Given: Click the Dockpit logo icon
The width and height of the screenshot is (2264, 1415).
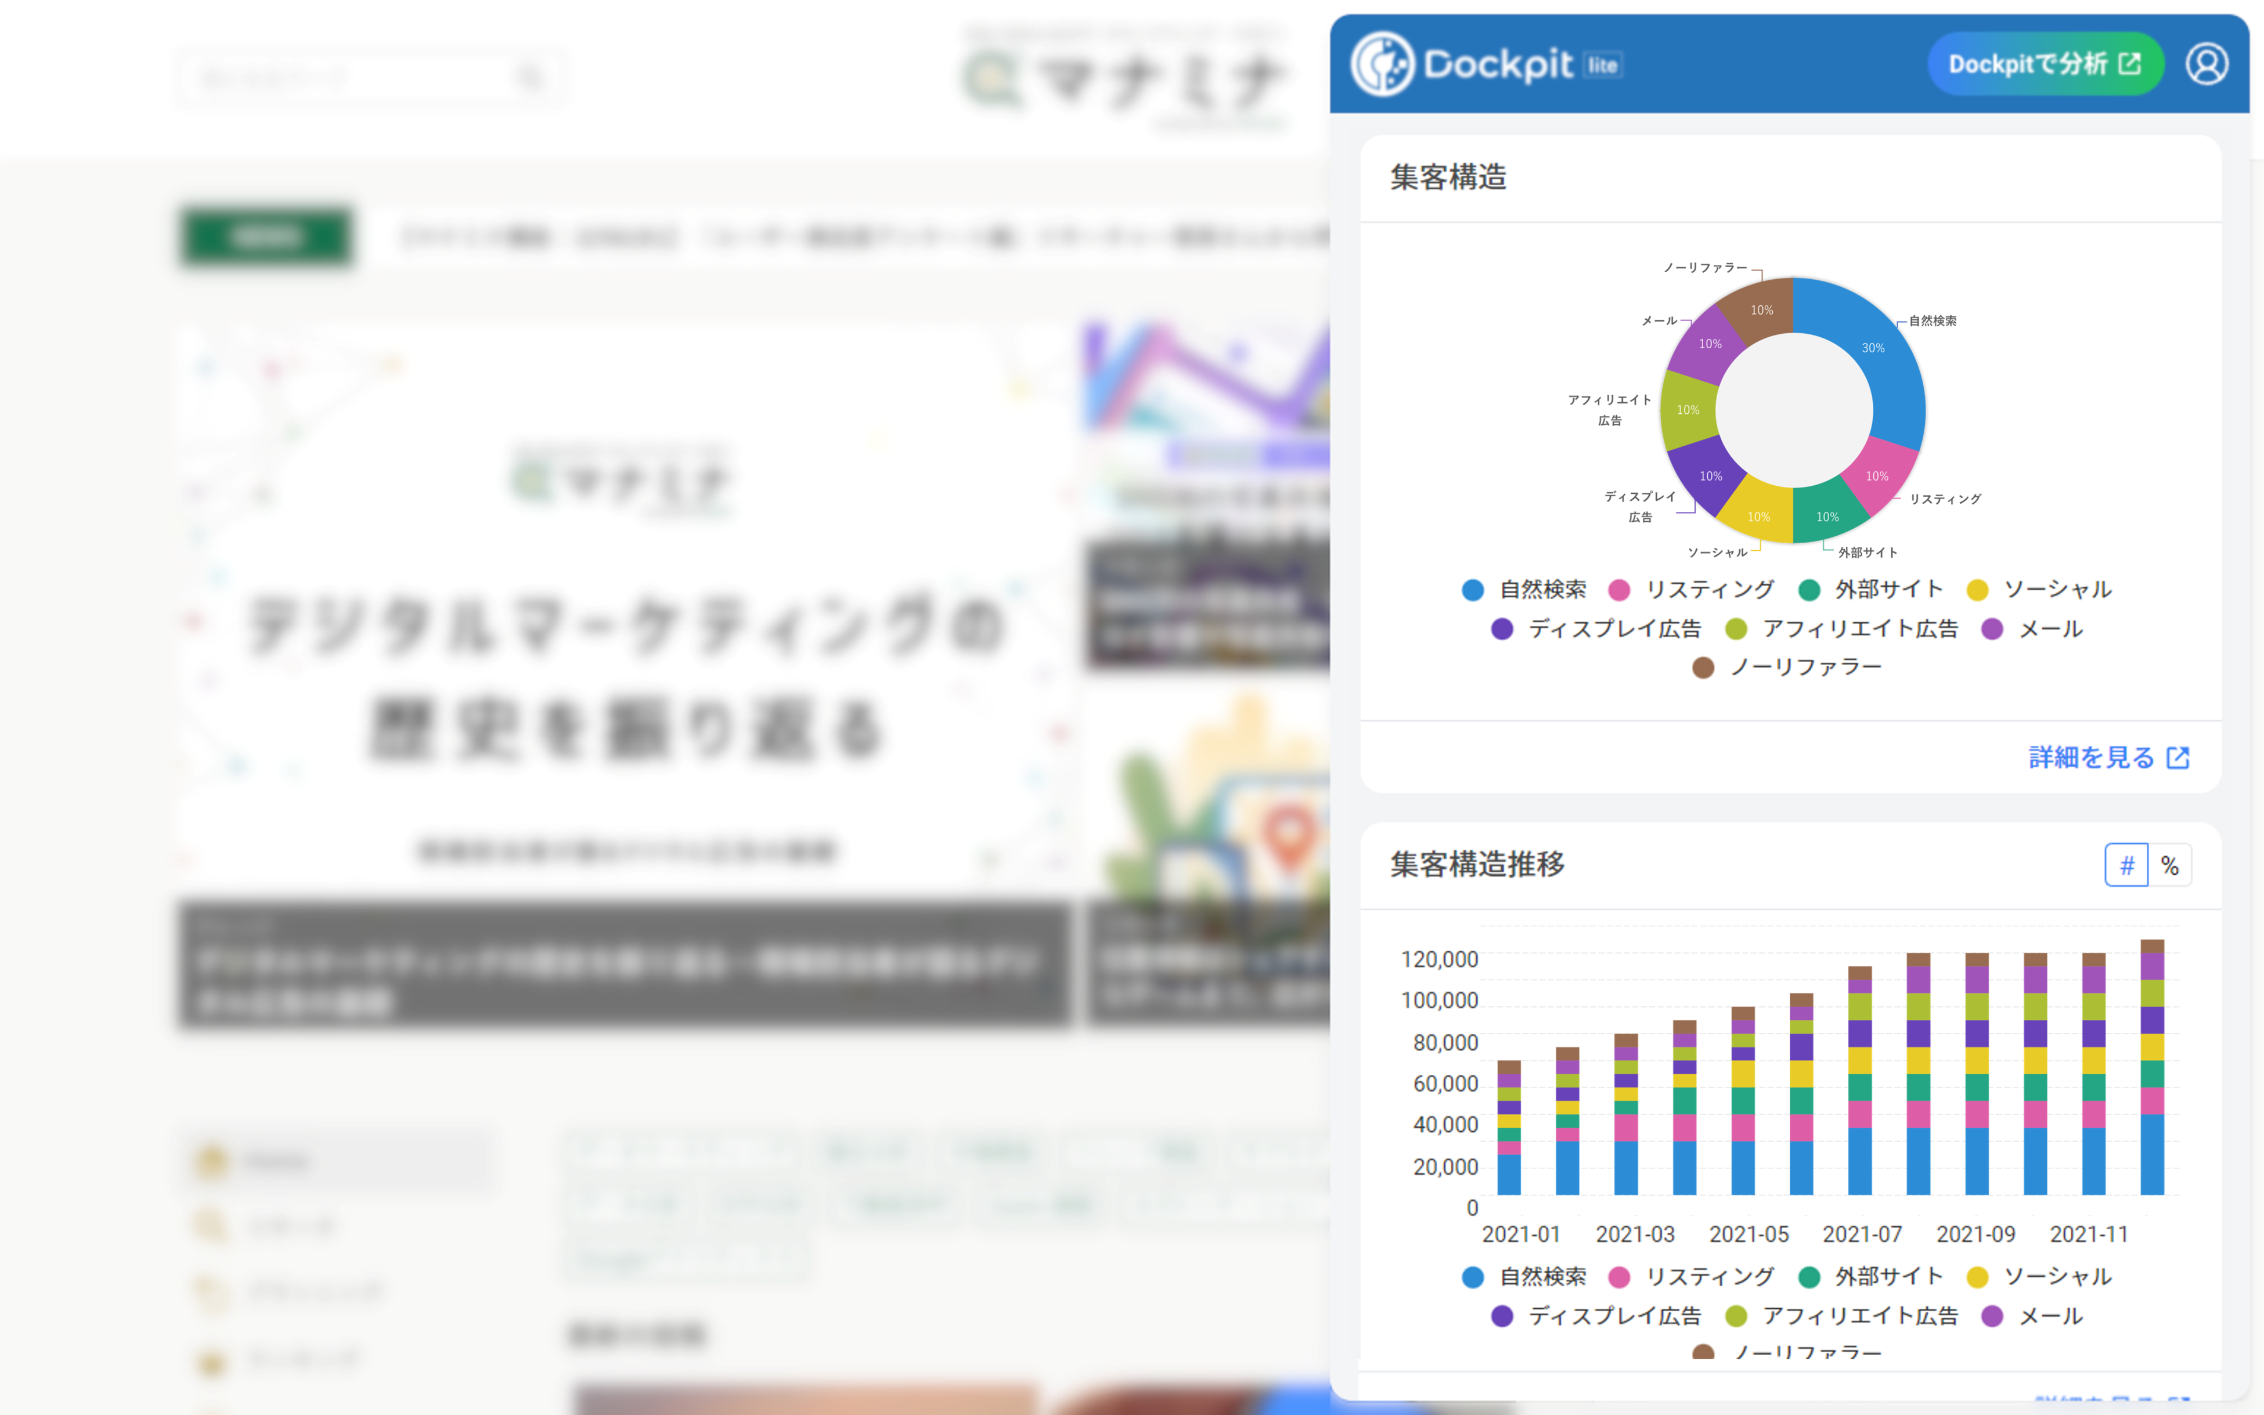Looking at the screenshot, I should [1382, 64].
